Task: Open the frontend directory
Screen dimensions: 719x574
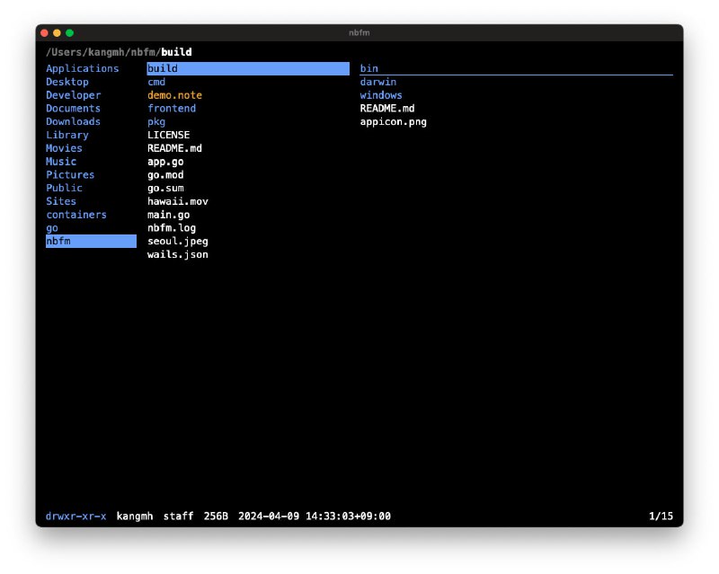Action: (172, 109)
